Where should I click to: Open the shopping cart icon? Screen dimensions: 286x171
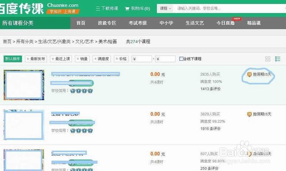tap(127, 9)
